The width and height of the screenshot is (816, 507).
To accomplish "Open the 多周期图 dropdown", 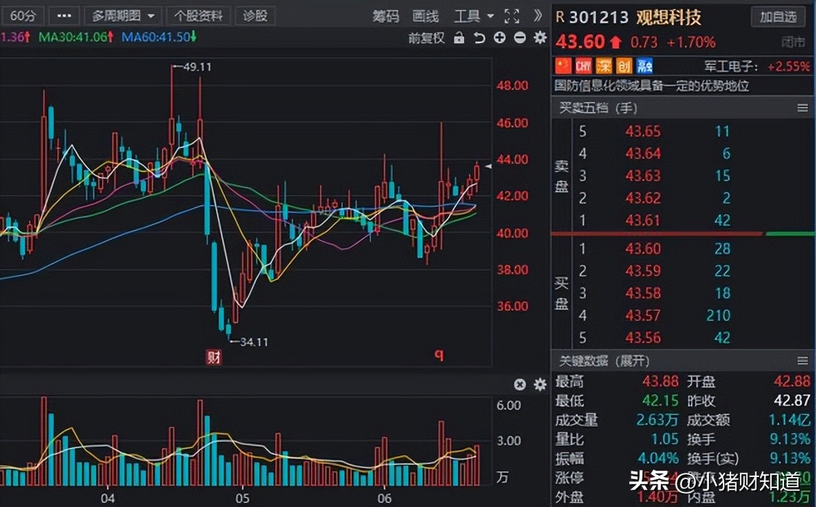I will pos(123,15).
